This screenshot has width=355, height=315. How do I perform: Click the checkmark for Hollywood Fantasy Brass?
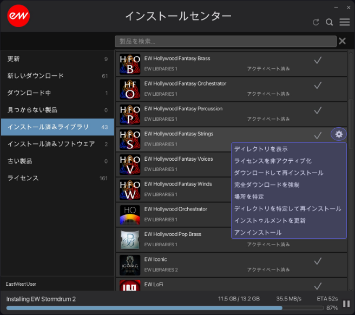click(x=318, y=60)
